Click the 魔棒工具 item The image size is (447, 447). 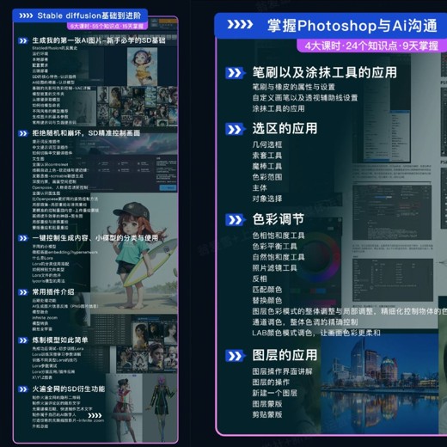(x=267, y=167)
